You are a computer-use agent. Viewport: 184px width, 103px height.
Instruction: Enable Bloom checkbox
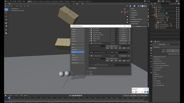155,59
